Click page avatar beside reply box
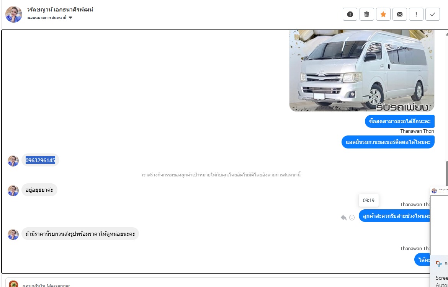448x287 pixels. coord(13,284)
